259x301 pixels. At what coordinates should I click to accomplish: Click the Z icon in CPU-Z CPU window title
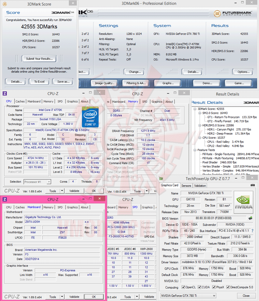[x=5, y=93]
